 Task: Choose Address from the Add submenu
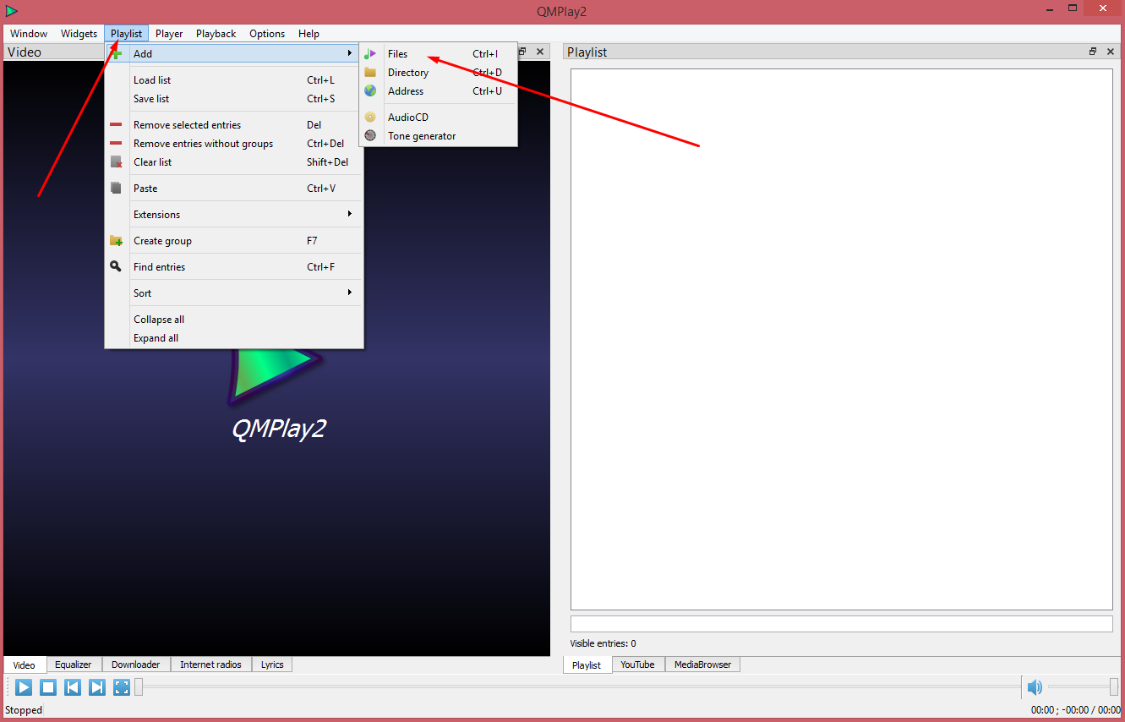coord(438,91)
